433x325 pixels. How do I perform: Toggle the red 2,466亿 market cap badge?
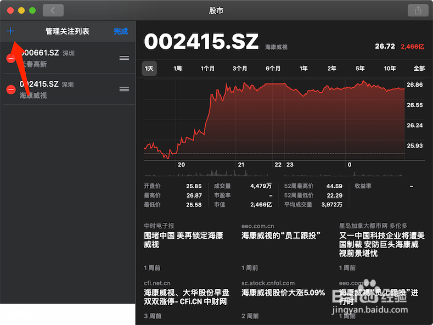tap(412, 47)
